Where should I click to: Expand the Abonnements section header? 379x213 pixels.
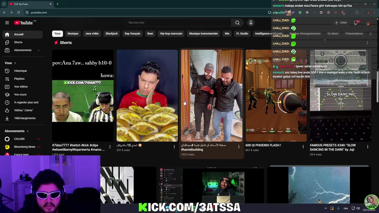click(x=17, y=131)
